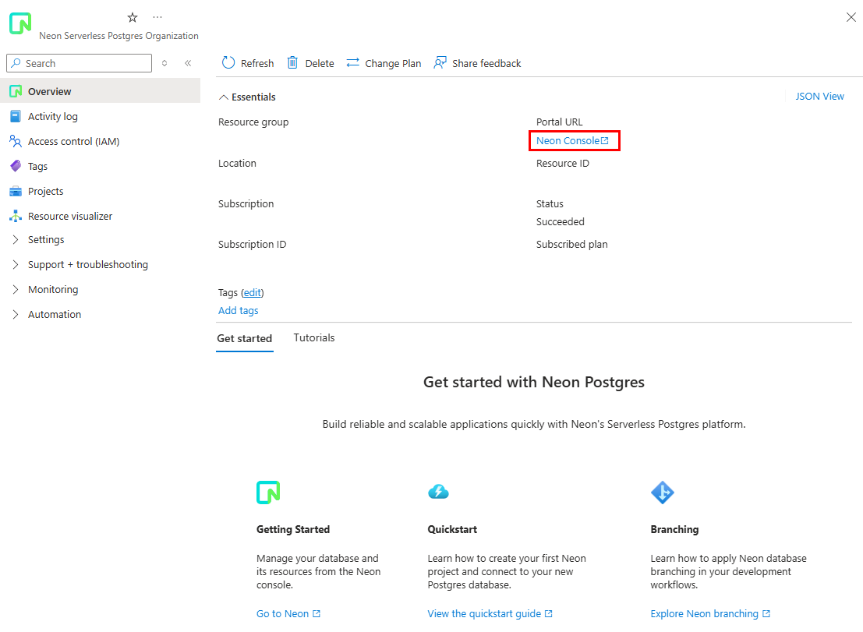Click the favorite star icon
Image resolution: width=863 pixels, height=632 pixels.
click(132, 16)
